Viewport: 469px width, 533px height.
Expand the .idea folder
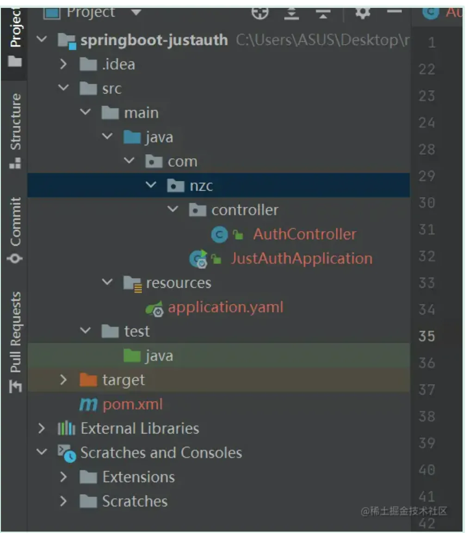point(64,64)
